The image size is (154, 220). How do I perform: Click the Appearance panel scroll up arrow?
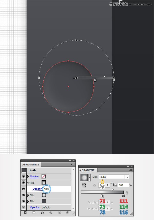73,170
